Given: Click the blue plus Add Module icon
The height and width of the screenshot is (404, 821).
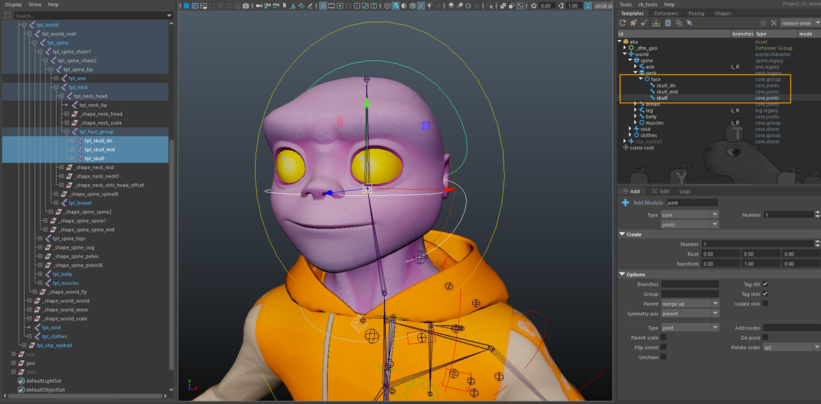Looking at the screenshot, I should pos(625,203).
